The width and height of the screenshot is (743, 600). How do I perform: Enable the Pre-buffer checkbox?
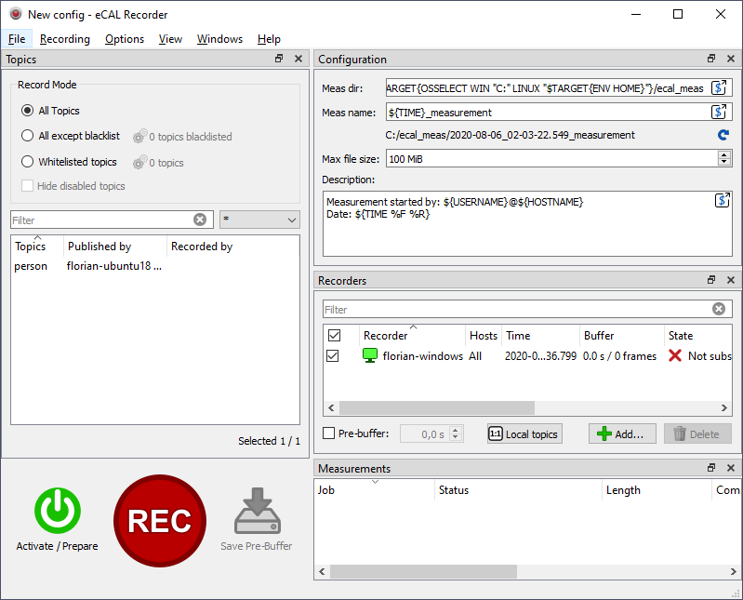[329, 433]
